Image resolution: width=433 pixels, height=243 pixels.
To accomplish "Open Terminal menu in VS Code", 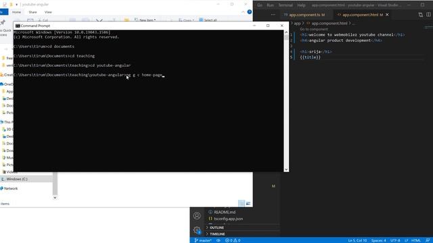I will point(286,5).
